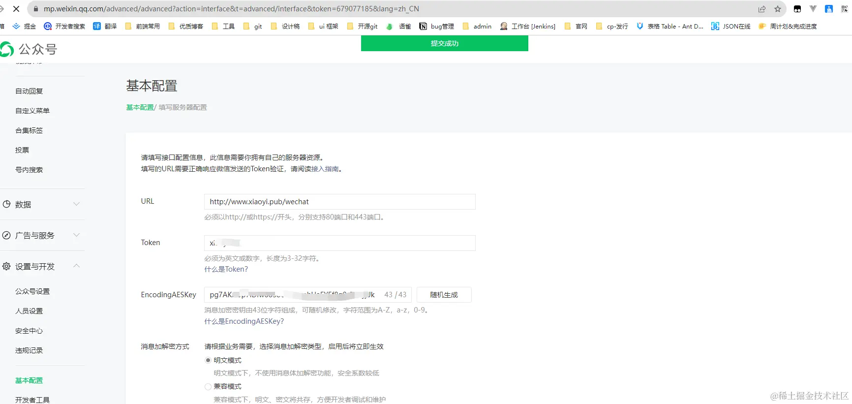Open the 优质博客 bookmark folder
The image size is (852, 404).
185,27
